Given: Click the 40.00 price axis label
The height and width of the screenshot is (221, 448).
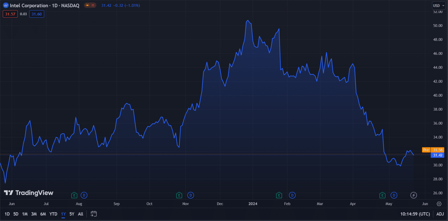Looking at the screenshot, I should click(438, 95).
